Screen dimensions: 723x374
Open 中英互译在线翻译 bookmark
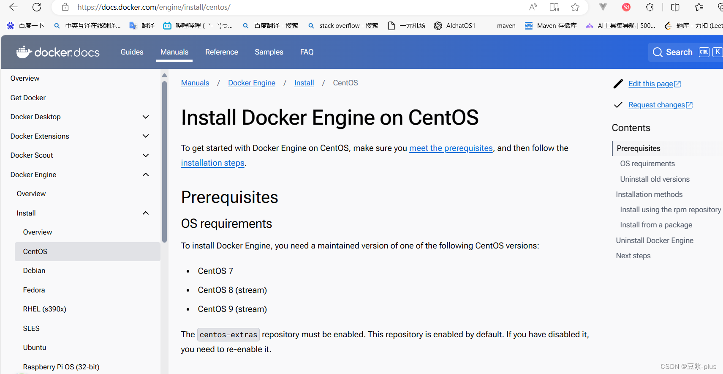pos(87,26)
